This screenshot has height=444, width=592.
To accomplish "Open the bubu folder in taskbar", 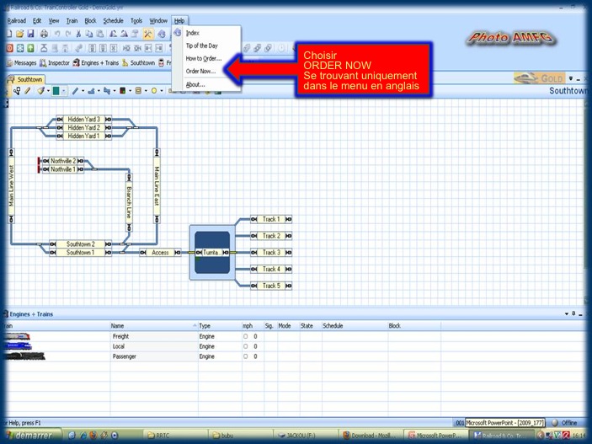I will pyautogui.click(x=240, y=436).
